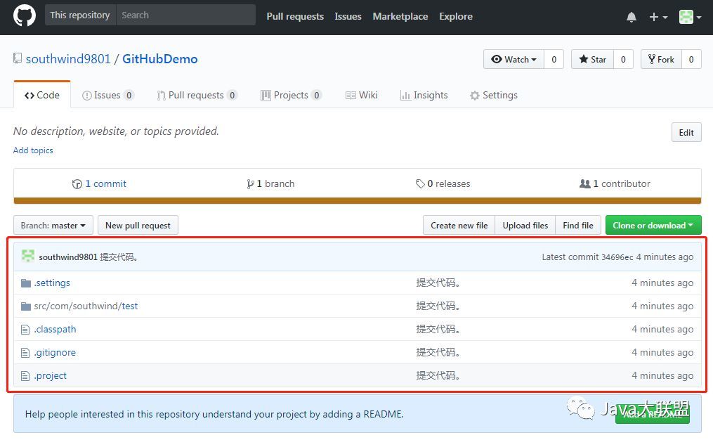Click the 4 minutes ago on .project row
Screen dimensions: 713x440
pyautogui.click(x=662, y=376)
